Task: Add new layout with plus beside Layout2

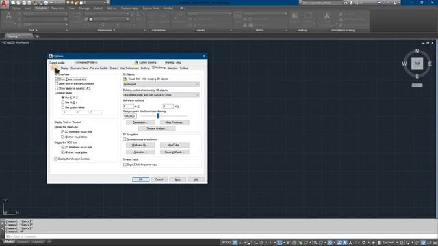Action: pyautogui.click(x=49, y=241)
